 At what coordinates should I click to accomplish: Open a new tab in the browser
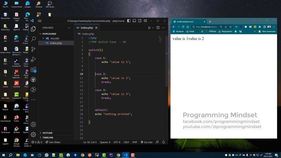[x=210, y=22]
